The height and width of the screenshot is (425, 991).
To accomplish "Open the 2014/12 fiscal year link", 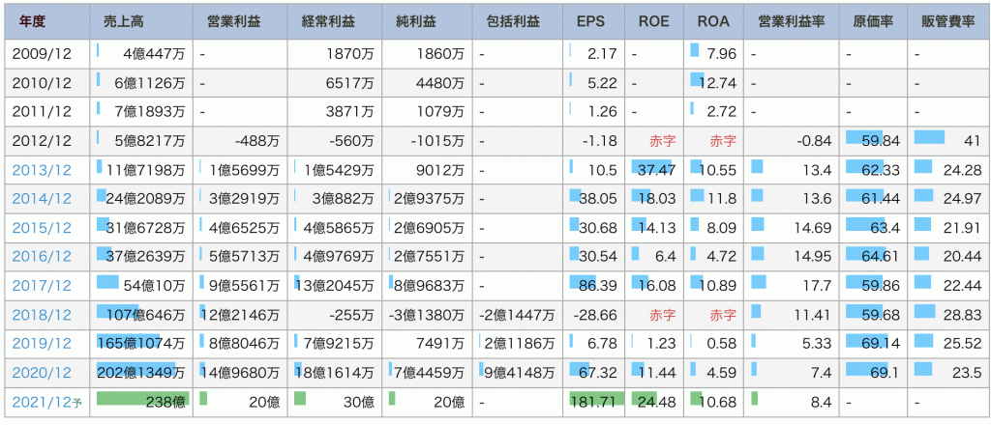I will click(x=40, y=200).
